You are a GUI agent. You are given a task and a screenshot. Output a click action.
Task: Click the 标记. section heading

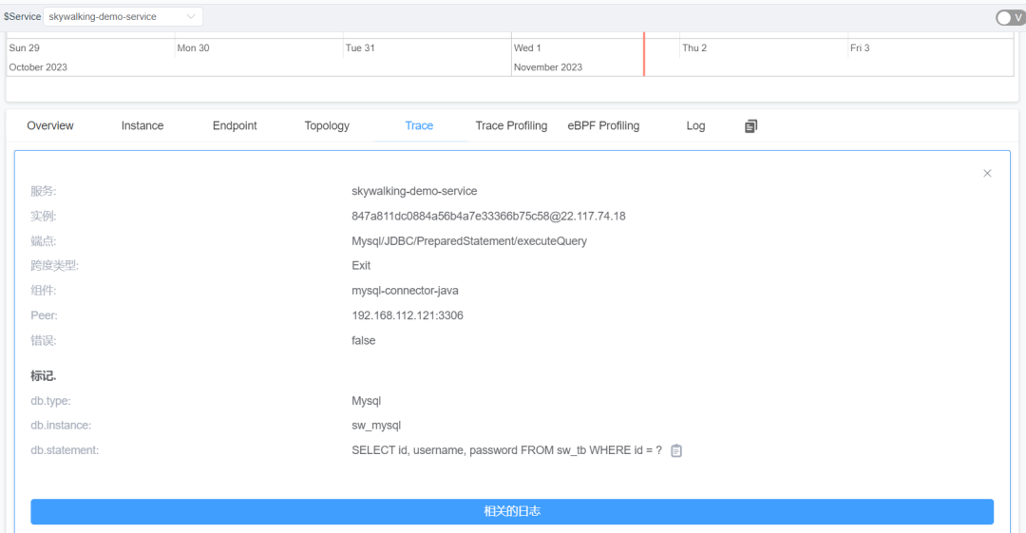[43, 376]
